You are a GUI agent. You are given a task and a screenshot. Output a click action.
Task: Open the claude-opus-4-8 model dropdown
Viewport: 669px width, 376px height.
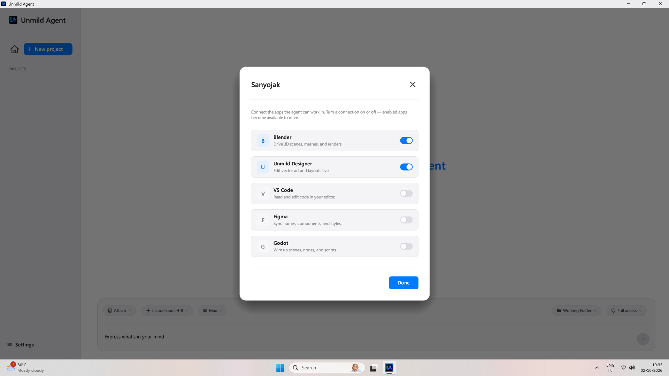(167, 311)
